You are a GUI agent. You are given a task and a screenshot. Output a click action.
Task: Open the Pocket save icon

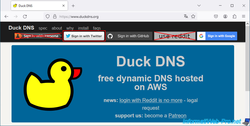click(x=216, y=17)
